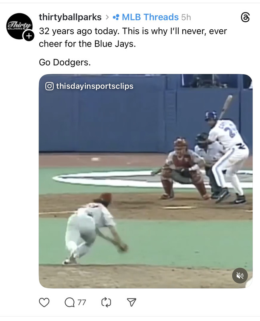The width and height of the screenshot is (260, 321).
Task: Open the thirtyballparks username link
Action: tap(70, 17)
